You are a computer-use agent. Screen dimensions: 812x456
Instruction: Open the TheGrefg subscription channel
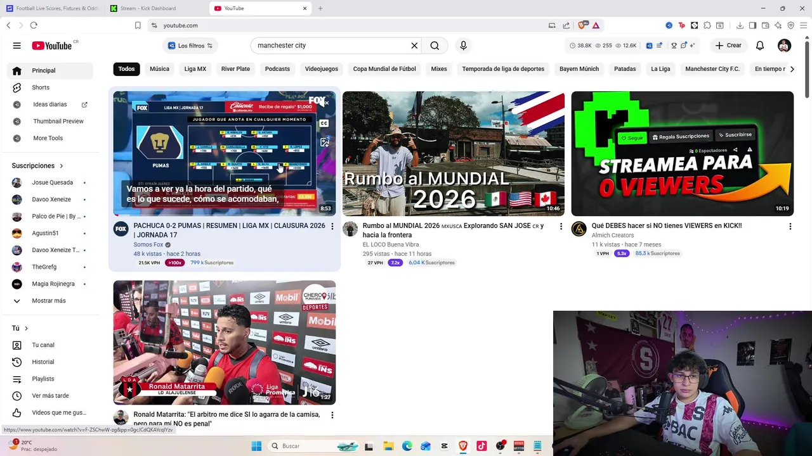pyautogui.click(x=51, y=267)
